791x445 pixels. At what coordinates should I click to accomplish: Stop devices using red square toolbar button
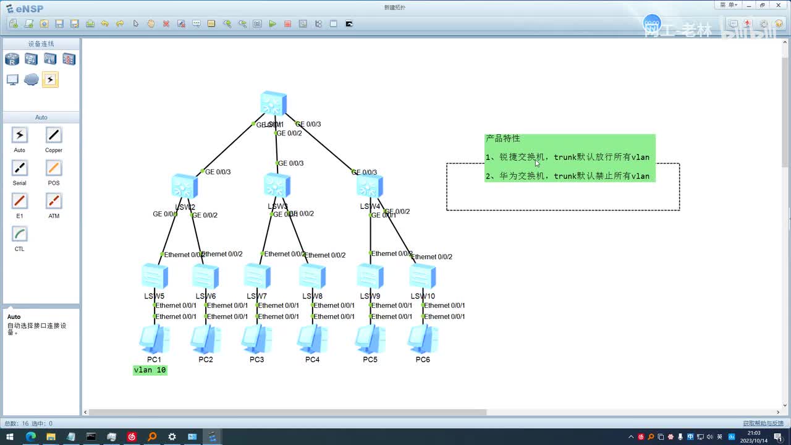(287, 23)
